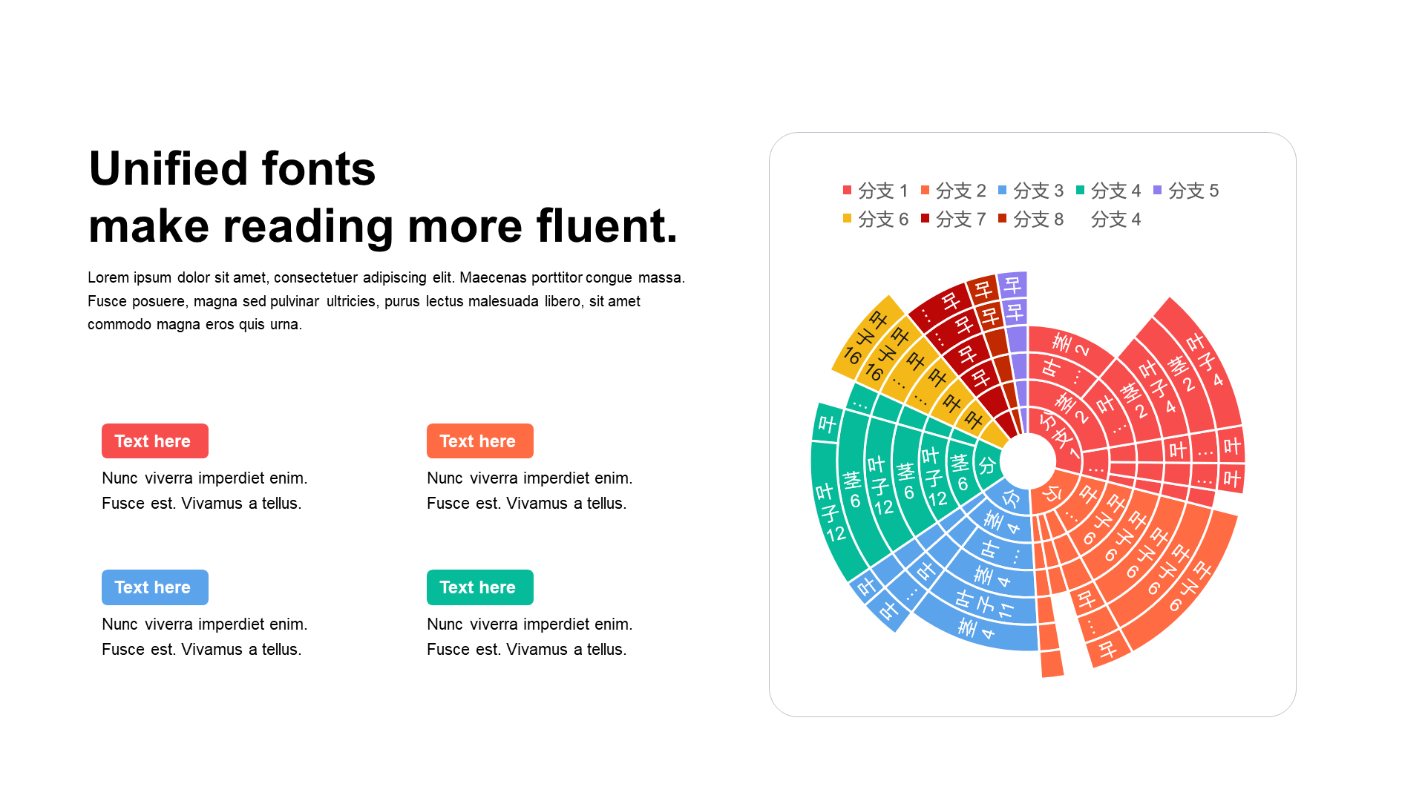Click description text under the green label
The image size is (1425, 801).
click(529, 636)
